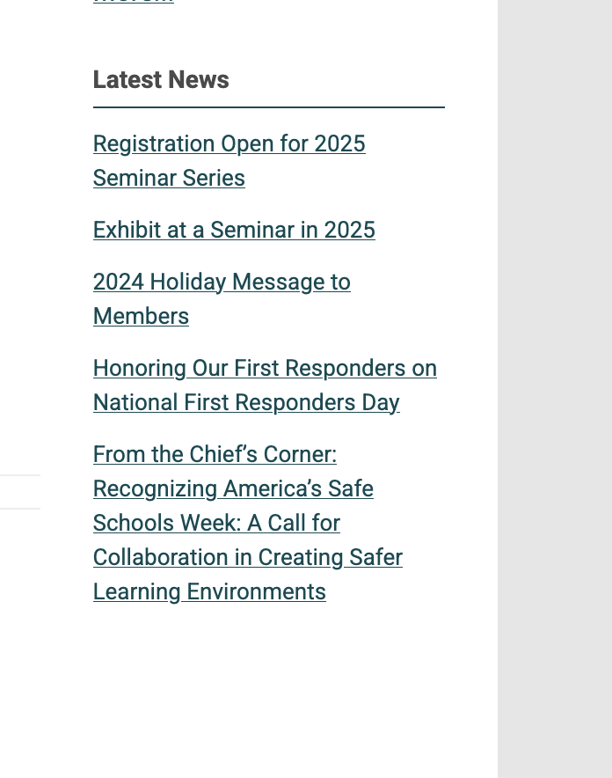Click "Learning Environments" link text
This screenshot has width=612, height=778.
[x=209, y=591]
